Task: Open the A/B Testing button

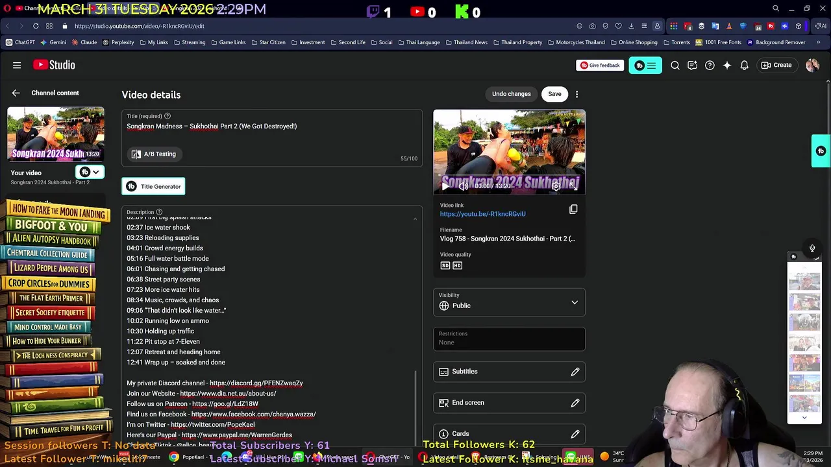Action: [x=154, y=154]
